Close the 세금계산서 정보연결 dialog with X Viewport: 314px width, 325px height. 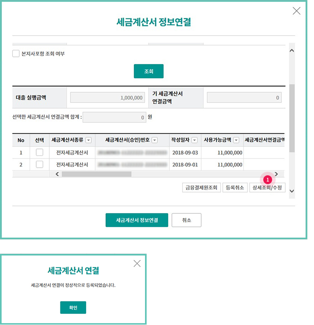pyautogui.click(x=296, y=11)
